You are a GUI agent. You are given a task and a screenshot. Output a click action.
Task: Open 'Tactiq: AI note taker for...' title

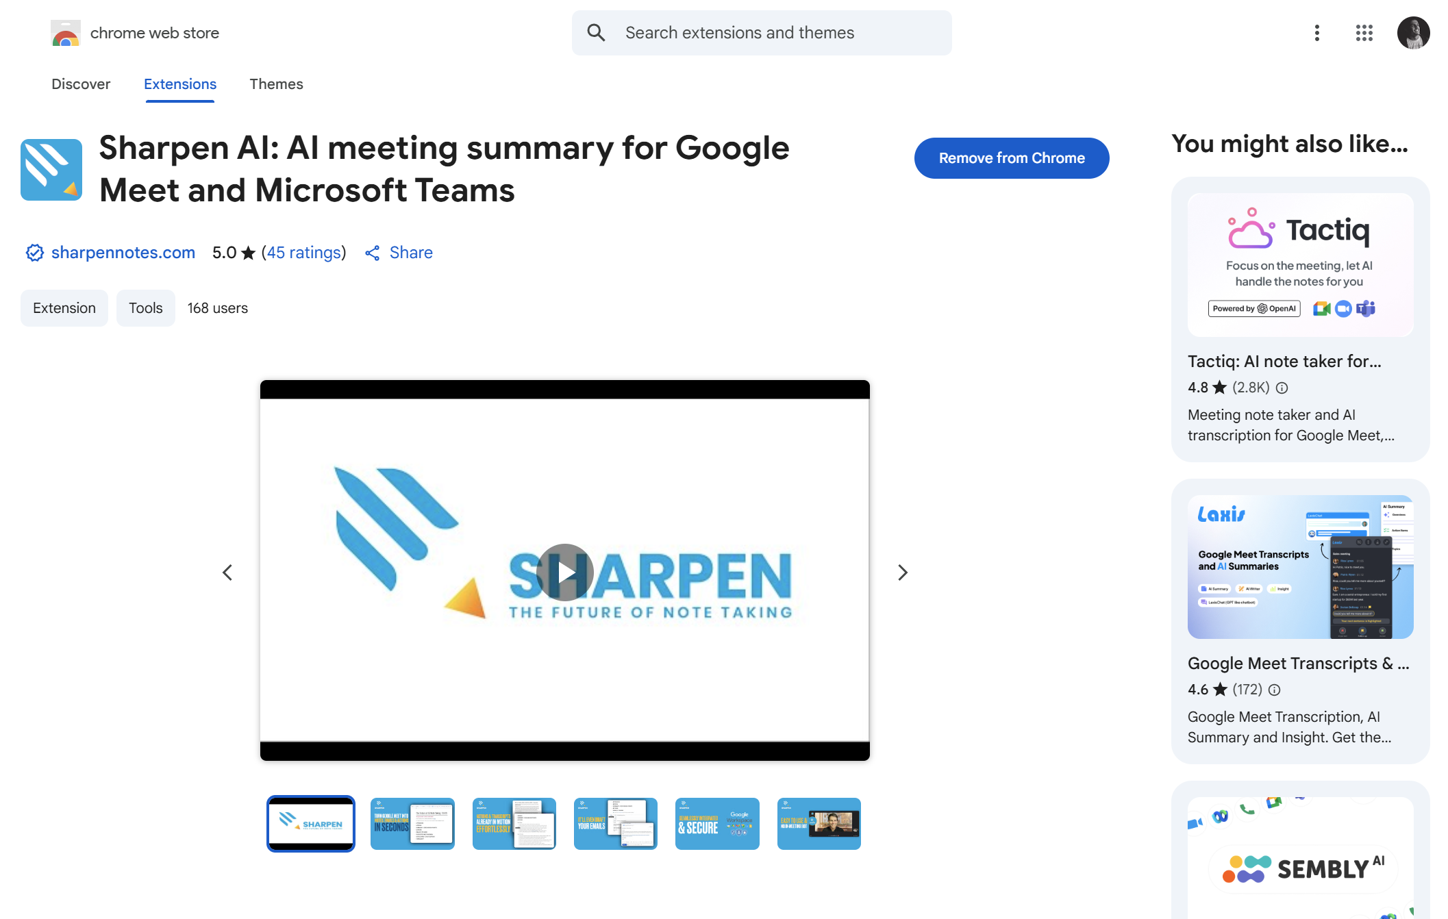(1284, 361)
